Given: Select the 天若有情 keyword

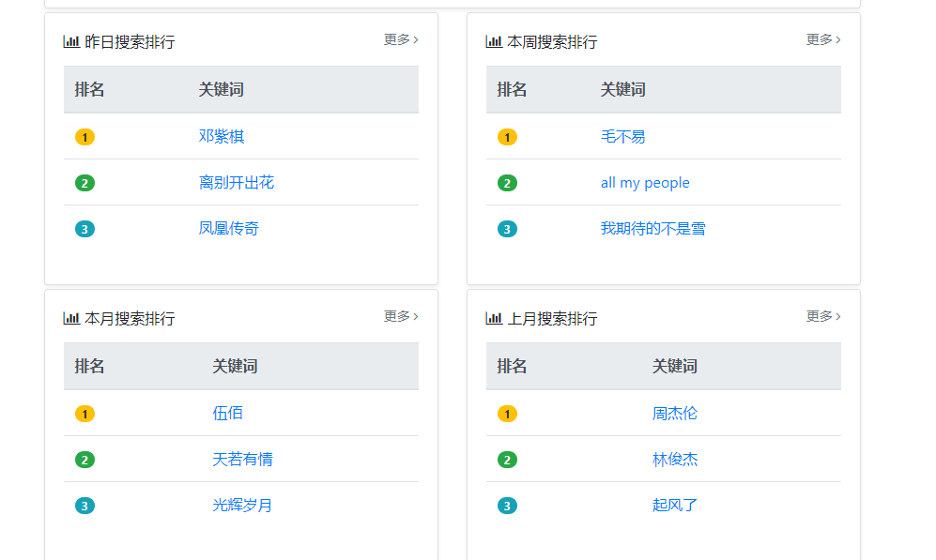Looking at the screenshot, I should click(242, 459).
